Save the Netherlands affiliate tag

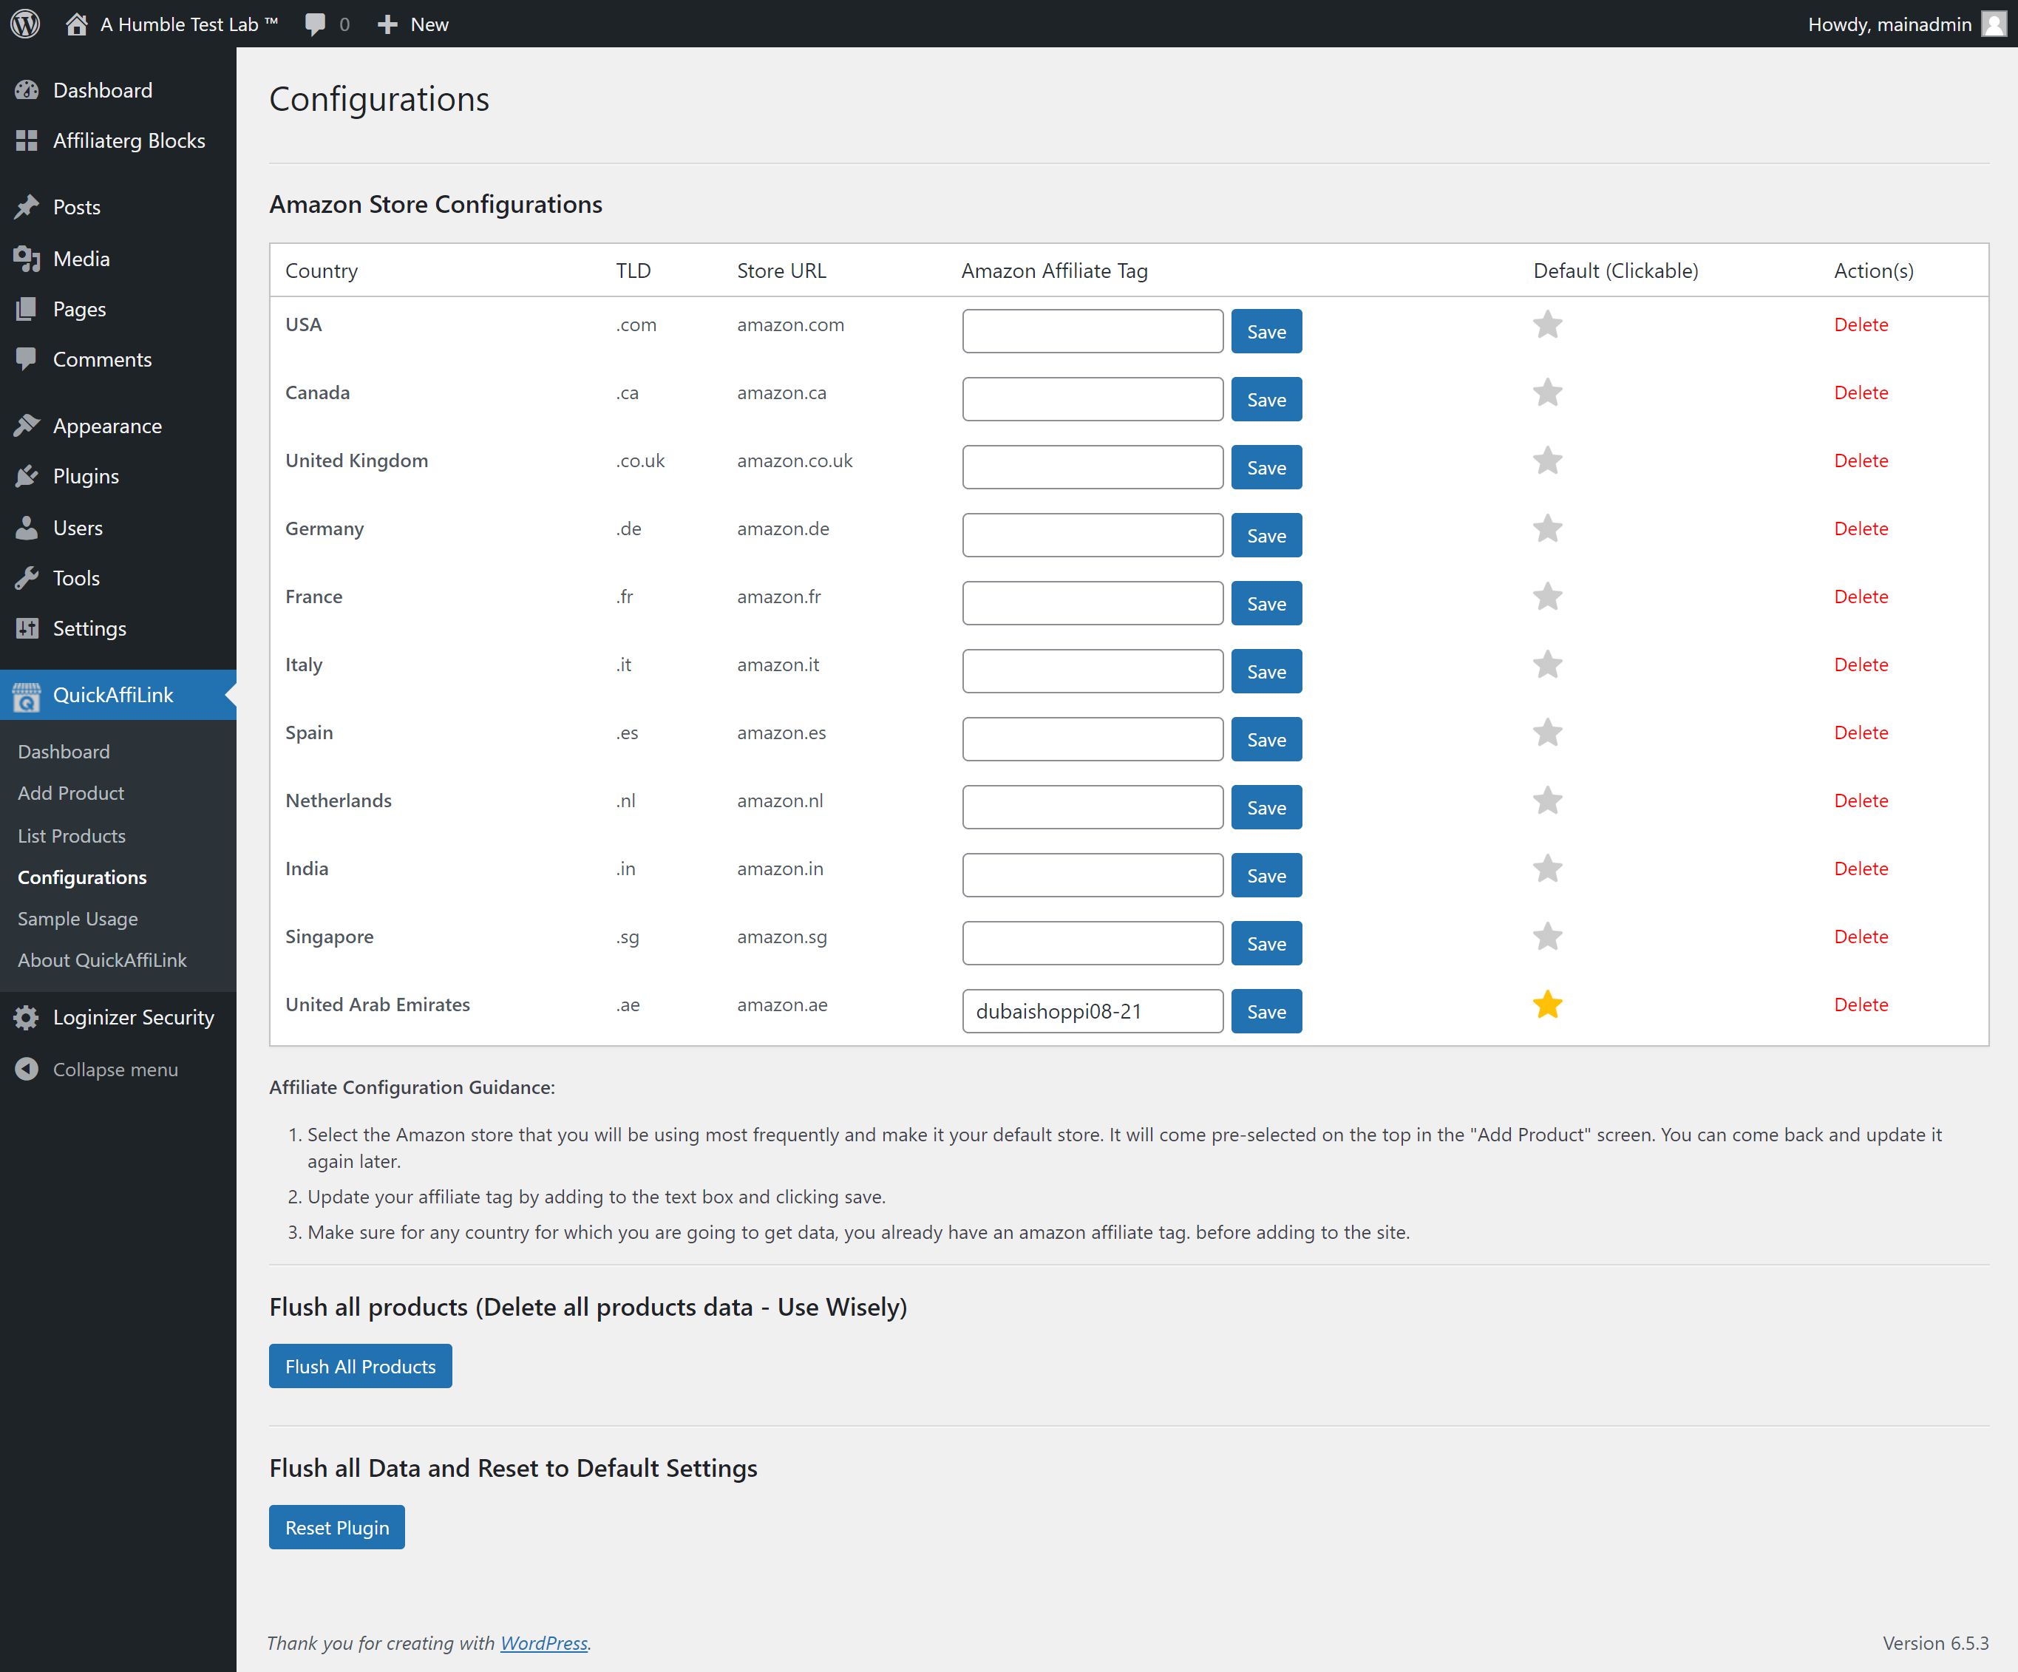click(x=1266, y=807)
